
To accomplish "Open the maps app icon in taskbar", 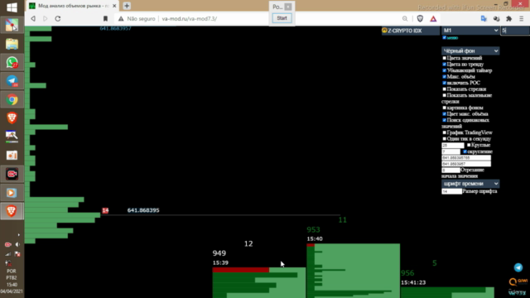I will coord(12,26).
